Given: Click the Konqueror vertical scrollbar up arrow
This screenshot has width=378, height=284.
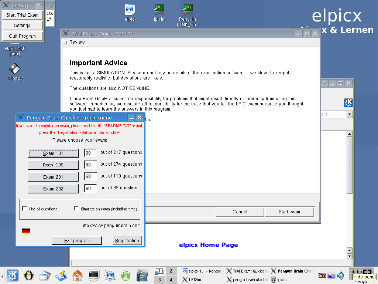Looking at the screenshot, I should [349, 134].
